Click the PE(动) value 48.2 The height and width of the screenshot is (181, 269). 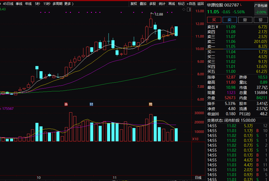click(x=264, y=114)
